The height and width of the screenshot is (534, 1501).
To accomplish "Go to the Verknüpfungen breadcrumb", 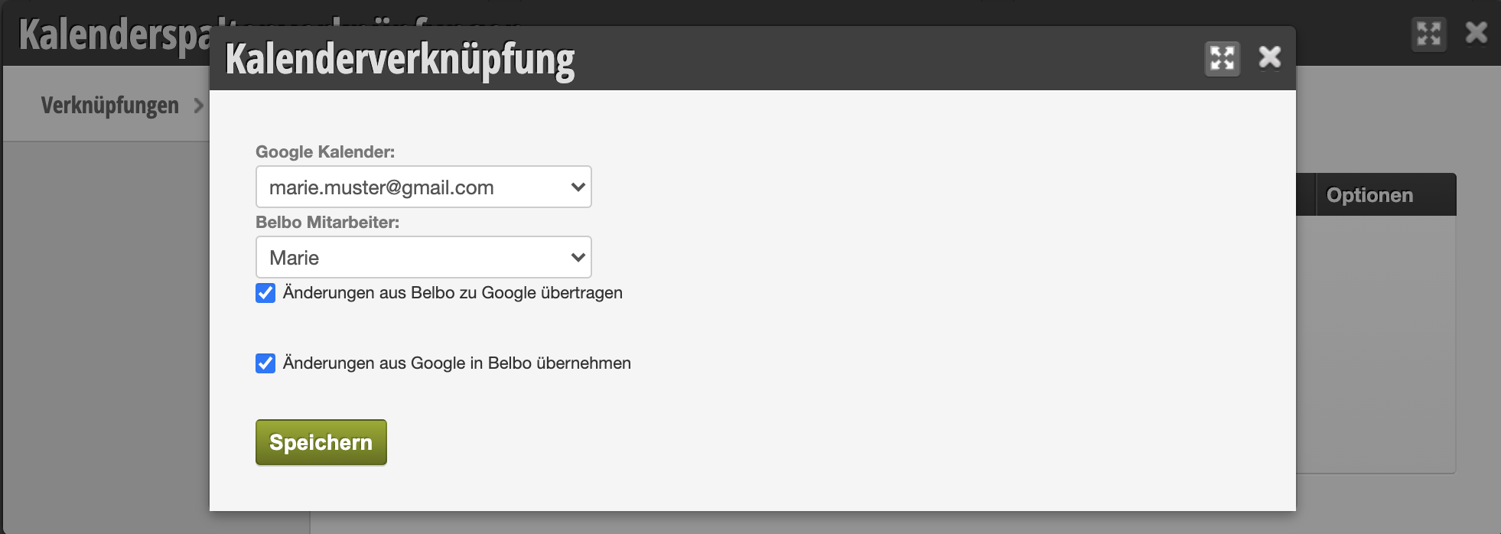I will [109, 105].
